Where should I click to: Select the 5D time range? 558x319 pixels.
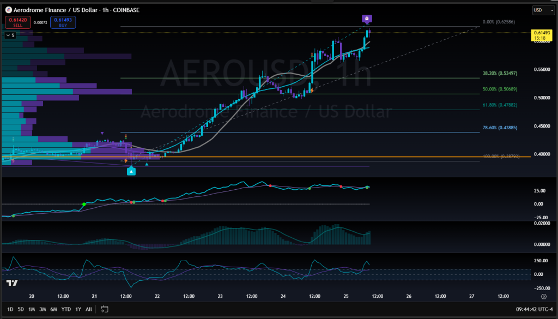(x=21, y=309)
